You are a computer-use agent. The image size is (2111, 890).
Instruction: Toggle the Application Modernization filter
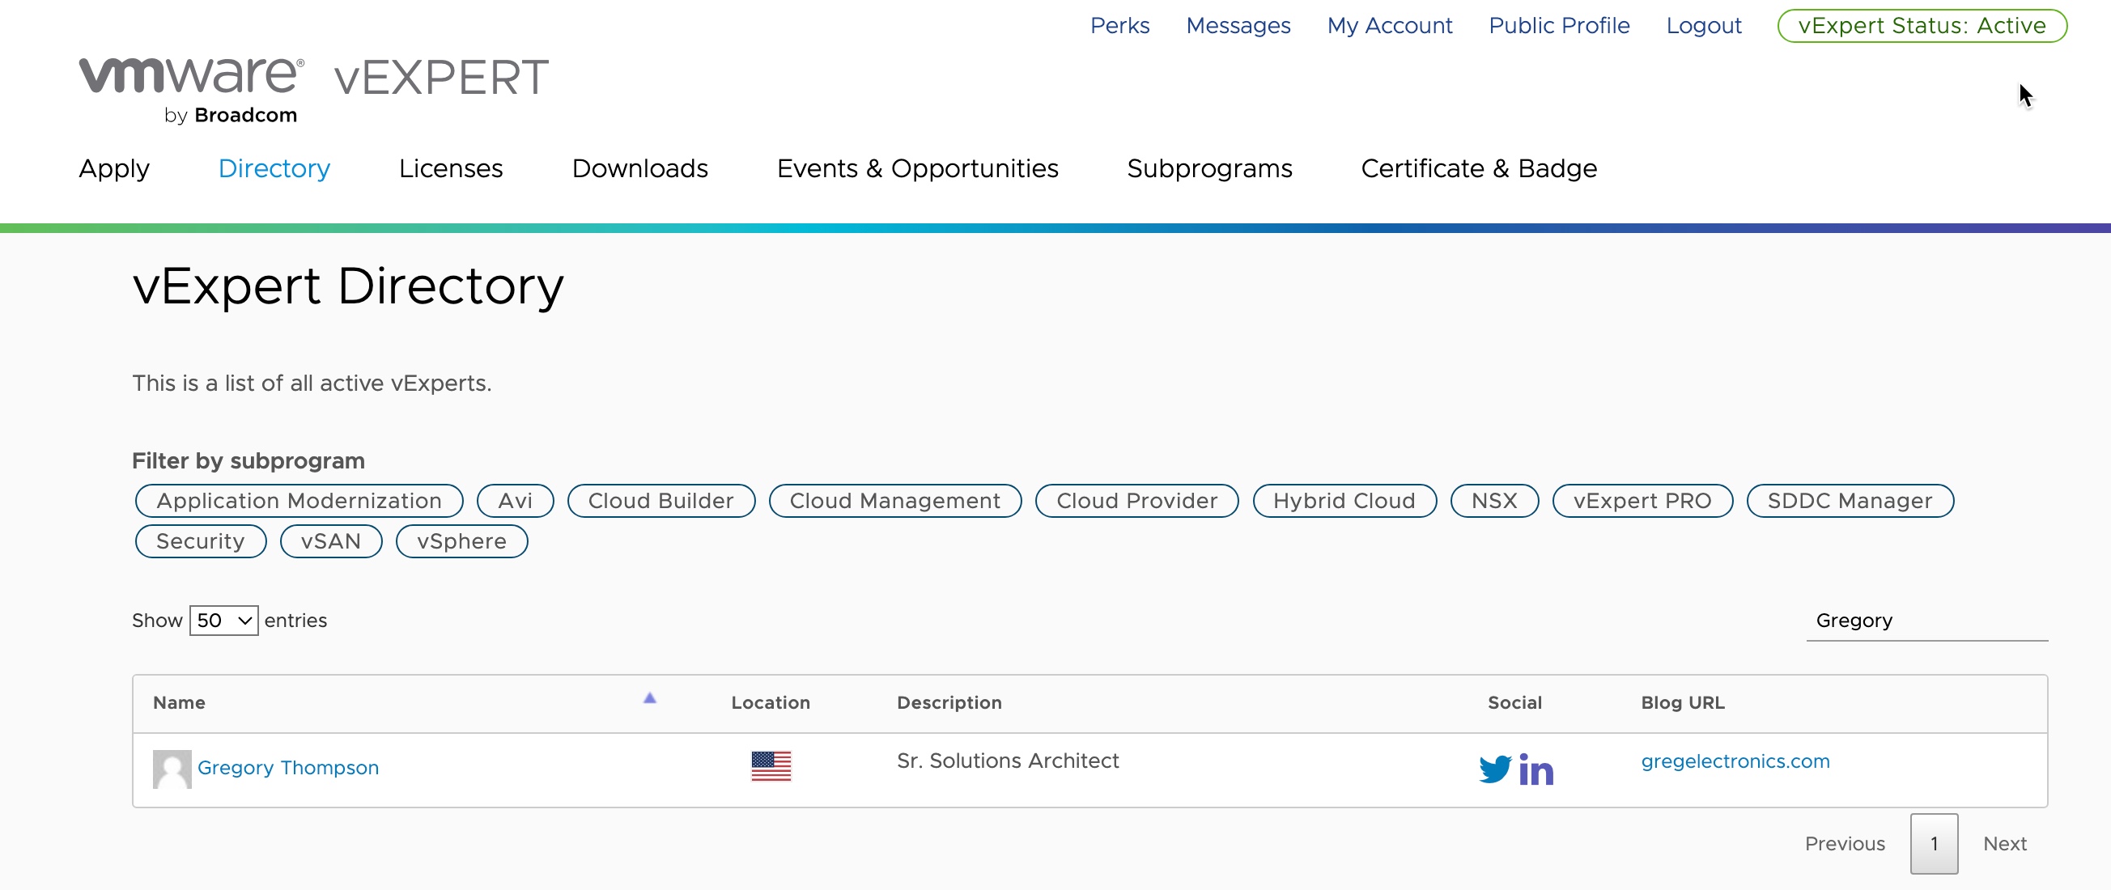click(x=299, y=501)
